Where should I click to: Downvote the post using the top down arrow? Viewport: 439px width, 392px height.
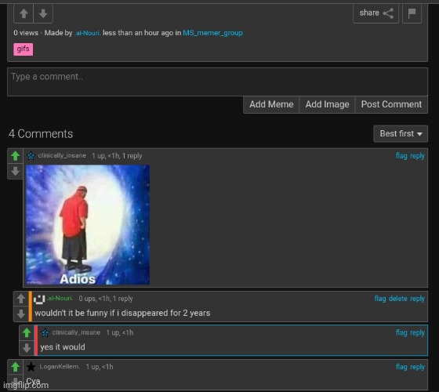(43, 13)
